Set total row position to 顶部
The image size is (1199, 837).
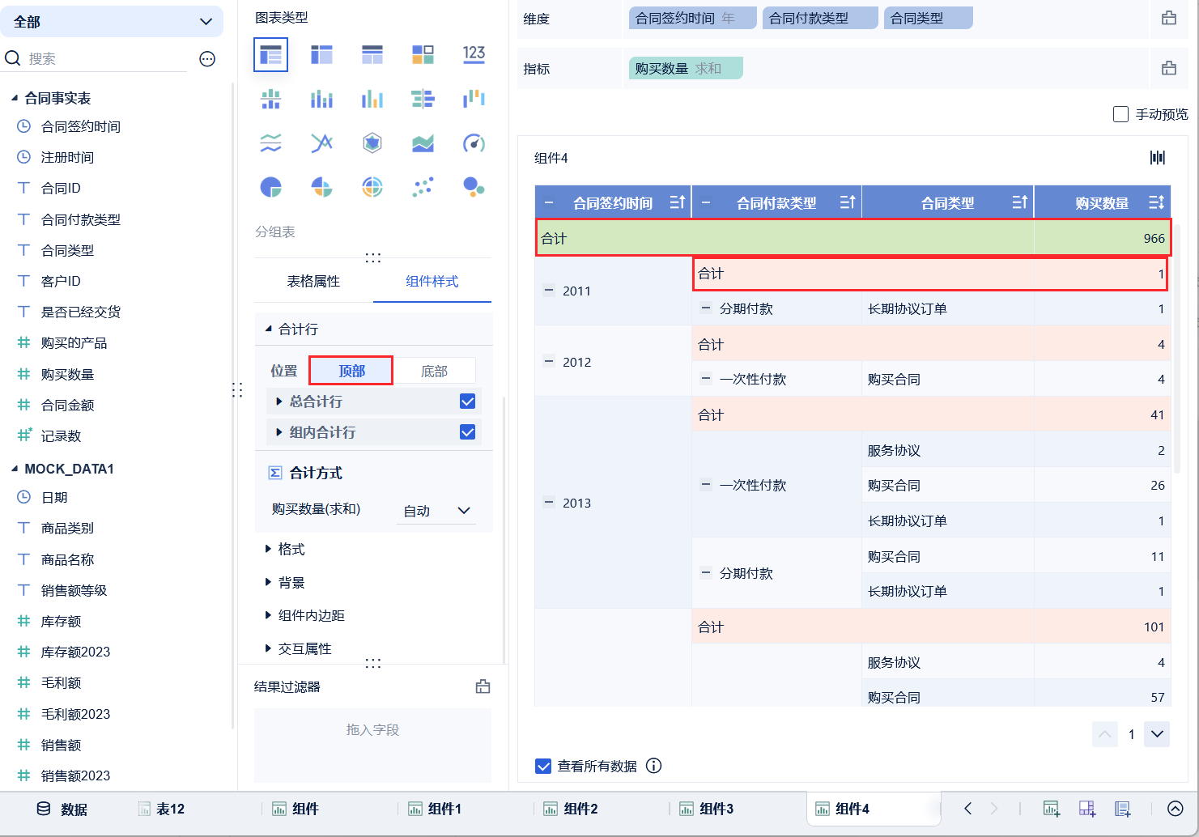click(x=351, y=371)
